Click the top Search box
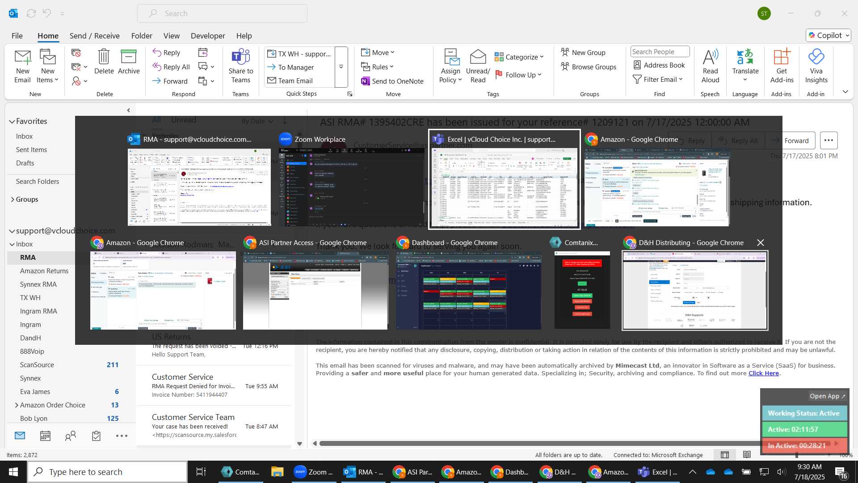The image size is (858, 483). click(x=222, y=13)
